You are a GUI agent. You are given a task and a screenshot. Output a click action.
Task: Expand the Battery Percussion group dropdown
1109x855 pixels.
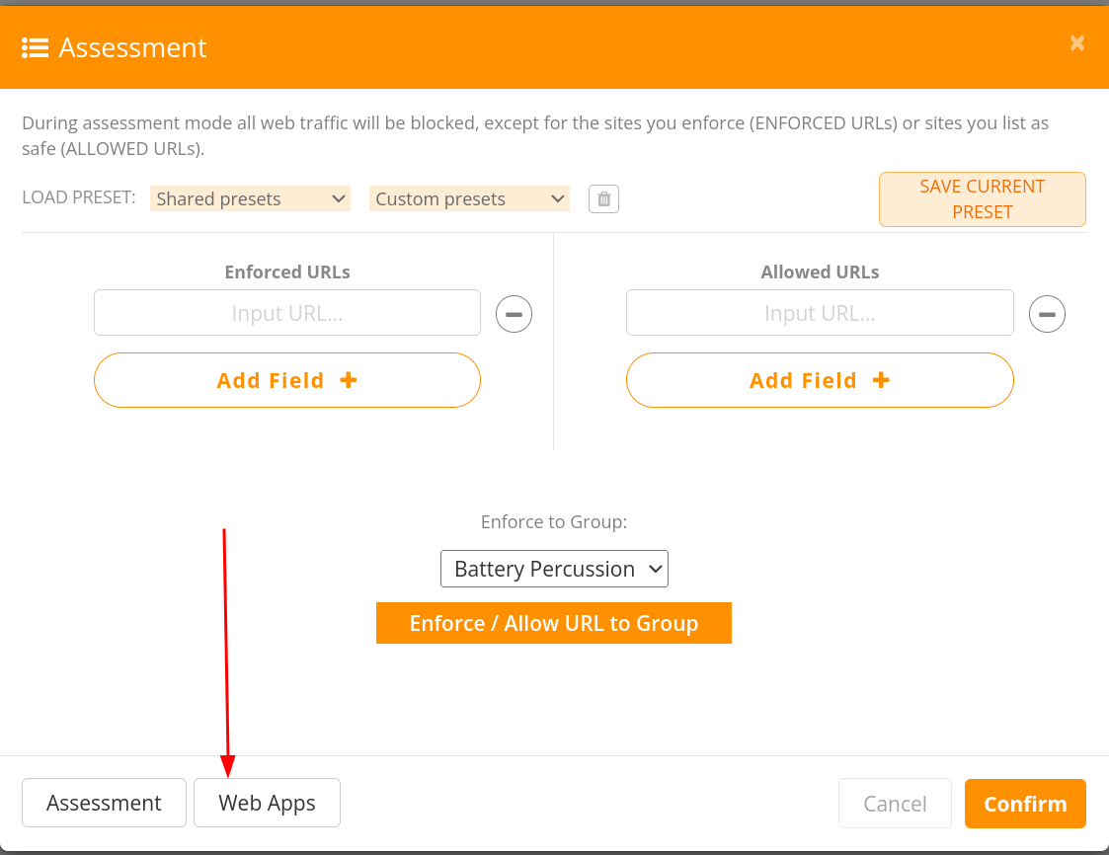pyautogui.click(x=554, y=569)
